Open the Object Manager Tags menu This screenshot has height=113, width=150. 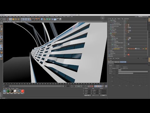pos(122,19)
